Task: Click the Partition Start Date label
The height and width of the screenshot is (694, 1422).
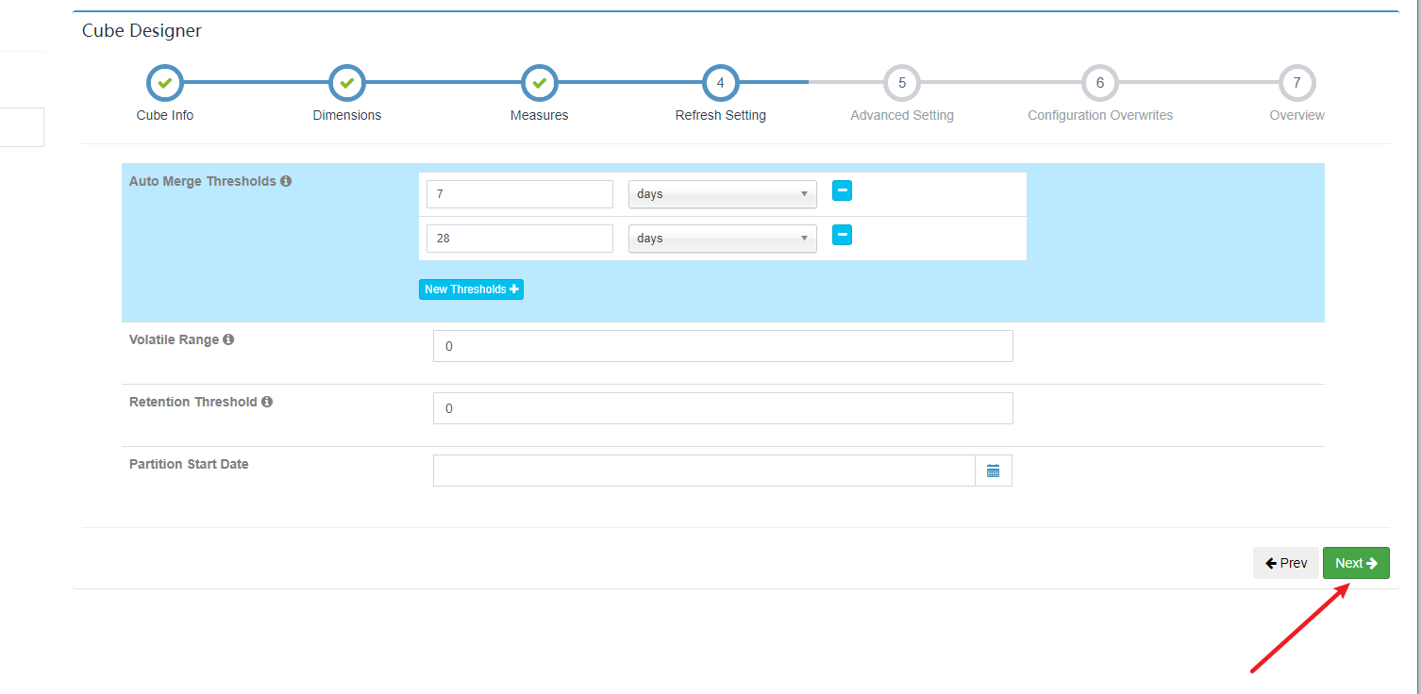Action: (189, 464)
